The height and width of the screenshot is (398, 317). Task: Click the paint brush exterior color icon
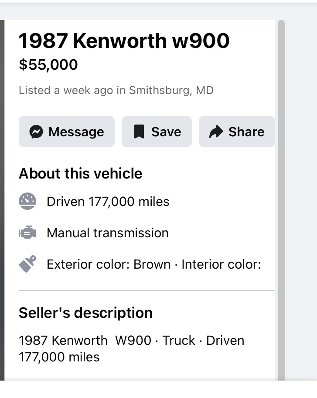27,264
